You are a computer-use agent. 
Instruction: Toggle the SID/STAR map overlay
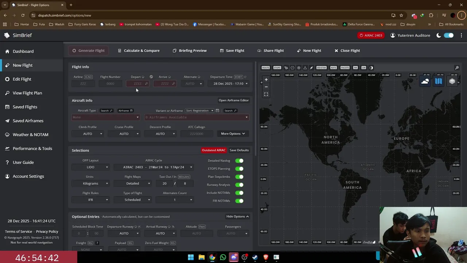pyautogui.click(x=321, y=68)
